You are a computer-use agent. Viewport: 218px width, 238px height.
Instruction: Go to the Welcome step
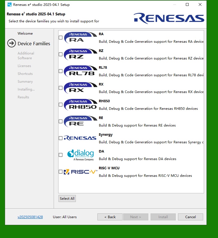click(x=25, y=34)
